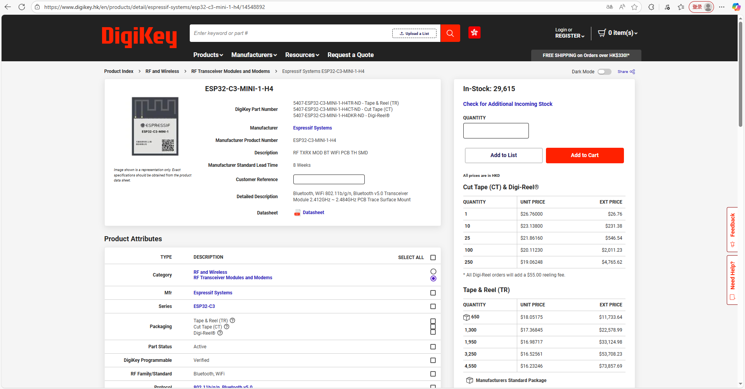Check the Tape & Reel packaging checkbox

pyautogui.click(x=433, y=321)
